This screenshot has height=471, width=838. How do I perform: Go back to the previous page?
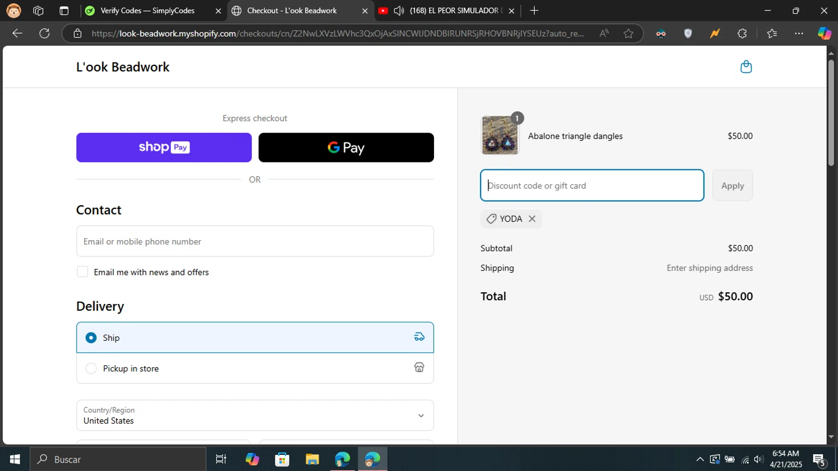point(17,34)
